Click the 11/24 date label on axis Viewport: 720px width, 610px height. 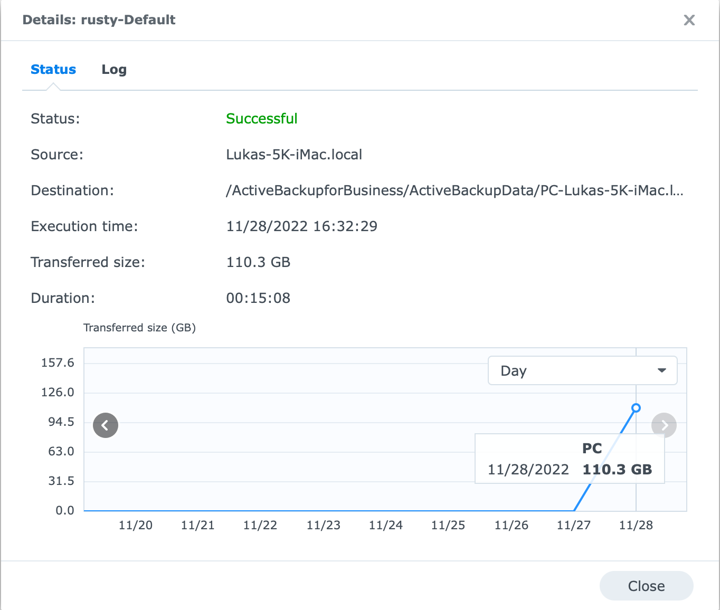point(386,526)
